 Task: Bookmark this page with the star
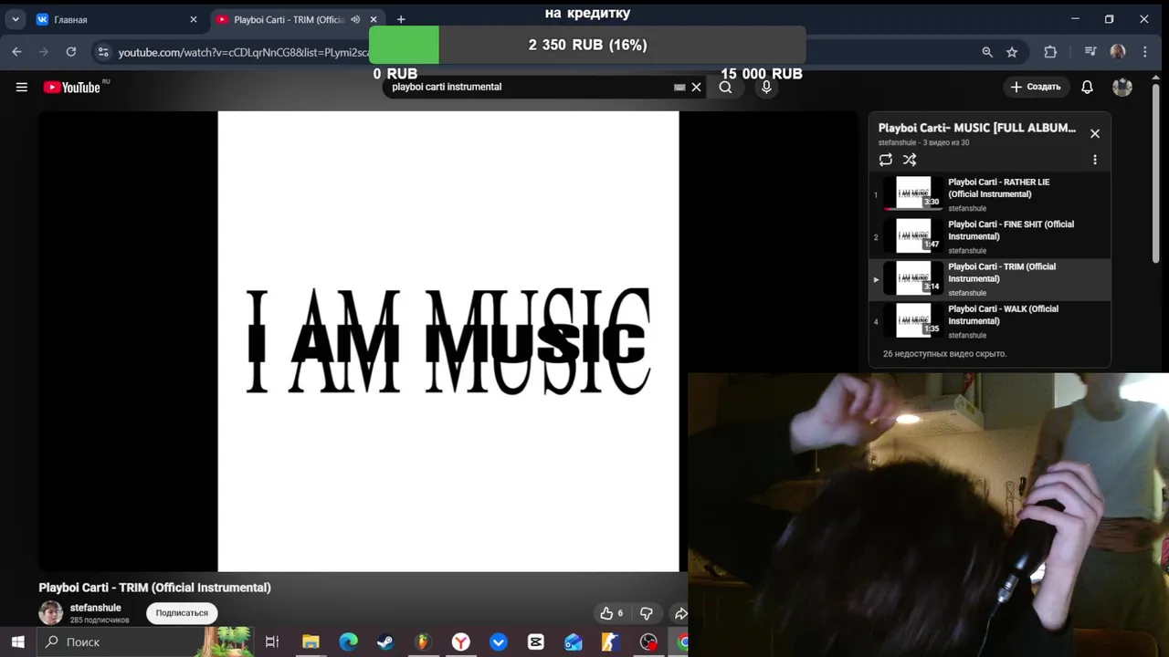tap(1012, 52)
